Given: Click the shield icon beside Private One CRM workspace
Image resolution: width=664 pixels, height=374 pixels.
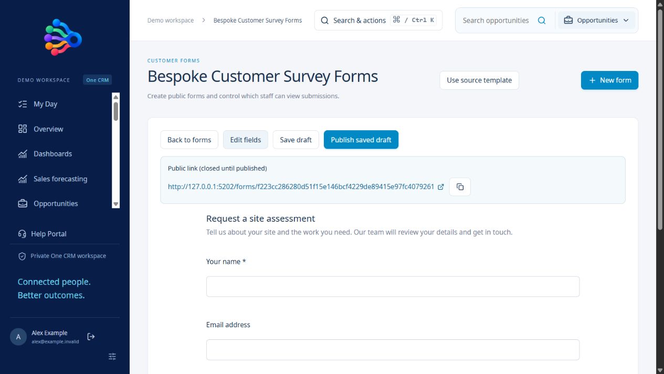Looking at the screenshot, I should [22, 256].
